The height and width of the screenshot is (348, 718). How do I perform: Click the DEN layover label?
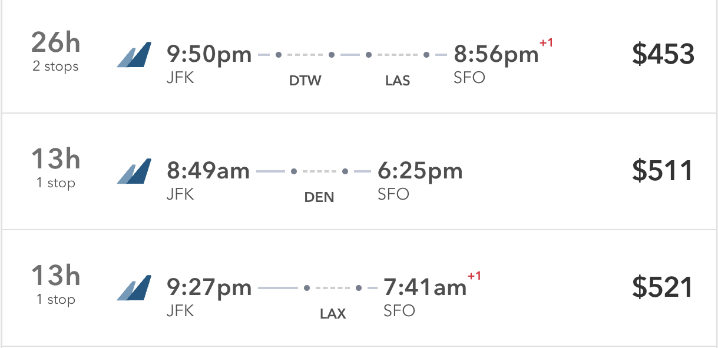tap(319, 198)
